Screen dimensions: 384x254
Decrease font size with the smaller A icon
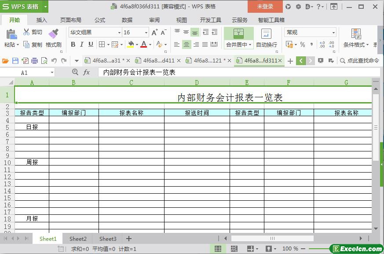pyautogui.click(x=164, y=32)
